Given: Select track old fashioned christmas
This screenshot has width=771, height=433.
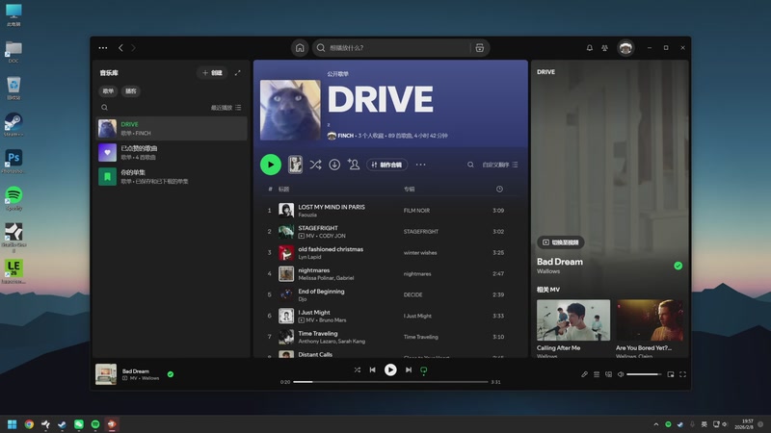Looking at the screenshot, I should click(x=331, y=249).
